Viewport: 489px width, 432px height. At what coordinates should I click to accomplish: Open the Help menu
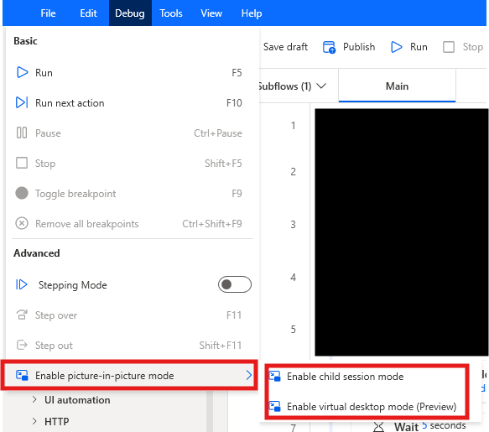click(252, 13)
